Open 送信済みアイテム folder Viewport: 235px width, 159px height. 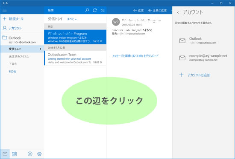[18, 56]
